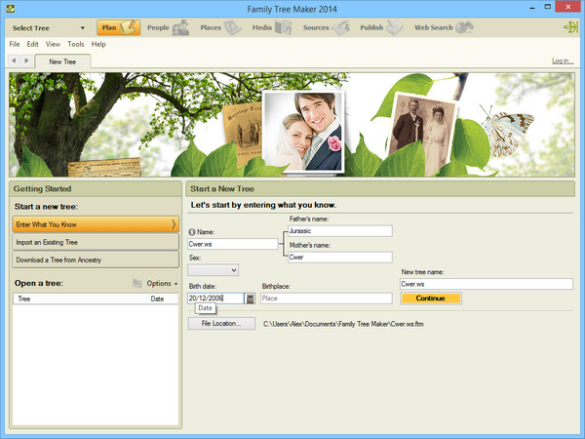Click the Mother's name field
Image resolution: width=585 pixels, height=439 pixels.
[340, 258]
